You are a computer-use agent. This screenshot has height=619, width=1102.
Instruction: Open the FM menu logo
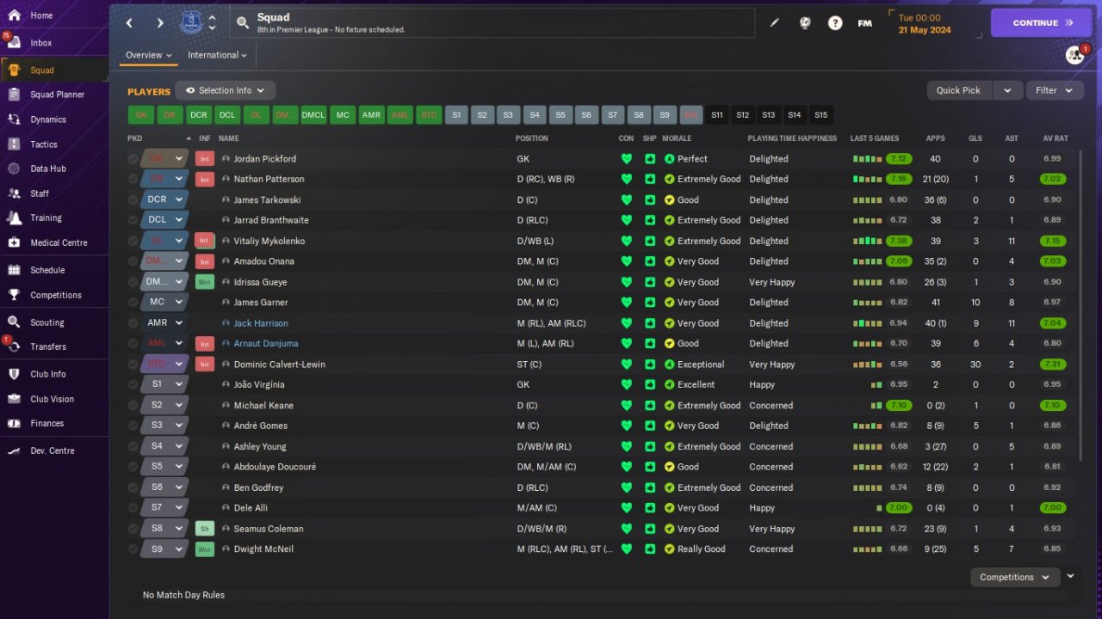click(865, 23)
